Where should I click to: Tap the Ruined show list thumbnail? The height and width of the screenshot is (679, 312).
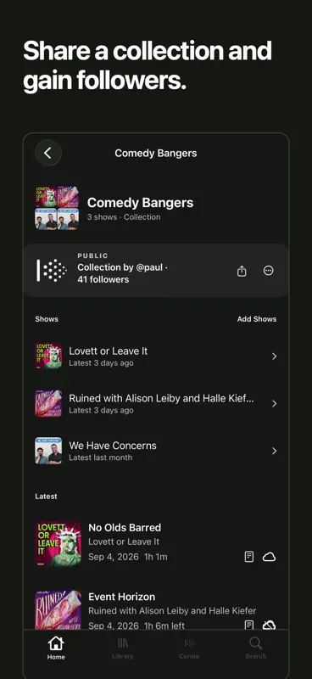click(48, 404)
